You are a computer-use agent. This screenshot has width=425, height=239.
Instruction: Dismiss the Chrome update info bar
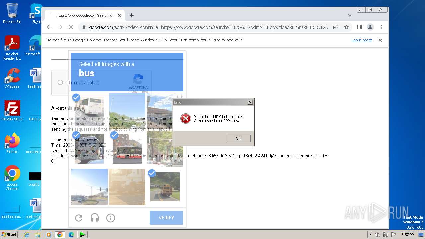point(380,40)
